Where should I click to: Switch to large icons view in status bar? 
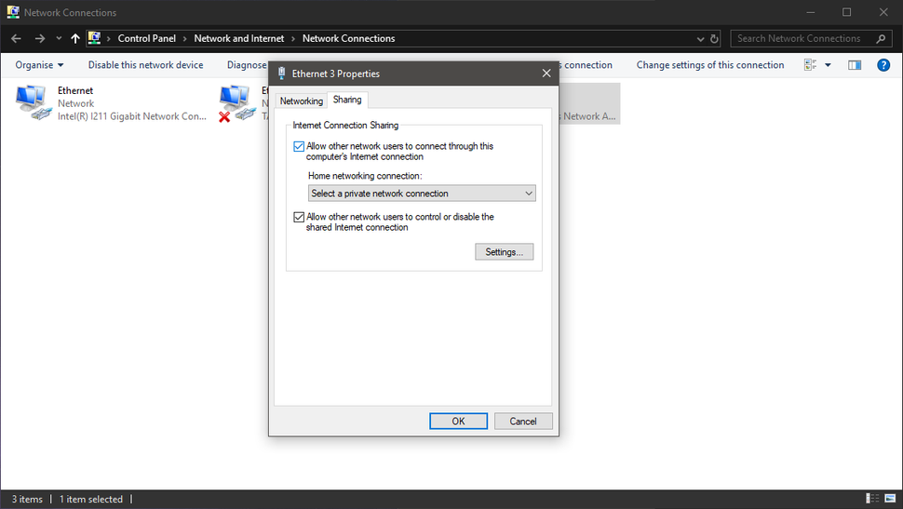pos(889,499)
